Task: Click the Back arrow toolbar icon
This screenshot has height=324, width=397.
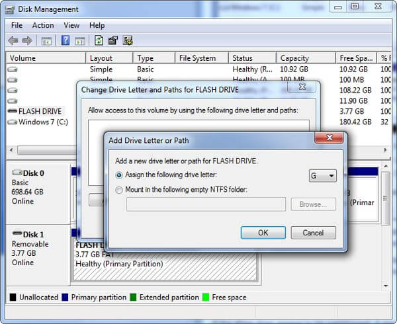Action: tap(13, 40)
